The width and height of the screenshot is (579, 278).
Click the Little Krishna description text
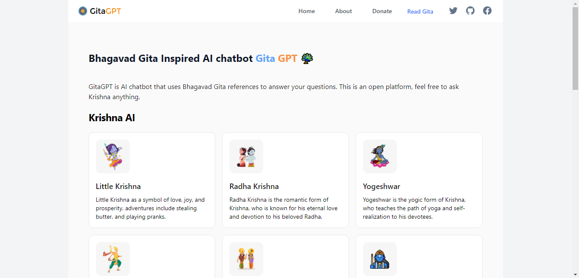coord(150,208)
